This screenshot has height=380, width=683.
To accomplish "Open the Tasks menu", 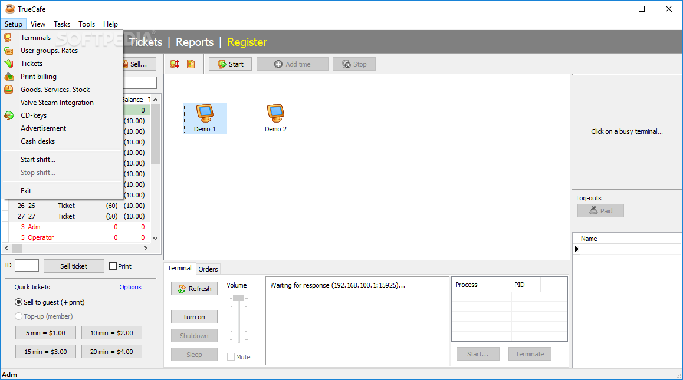I will point(62,24).
